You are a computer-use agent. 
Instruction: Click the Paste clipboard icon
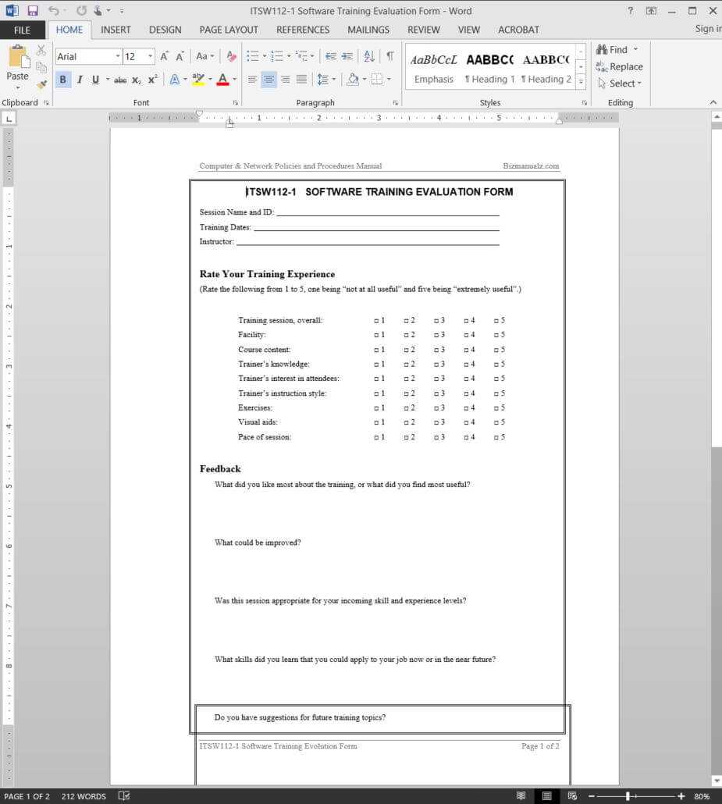click(x=18, y=57)
